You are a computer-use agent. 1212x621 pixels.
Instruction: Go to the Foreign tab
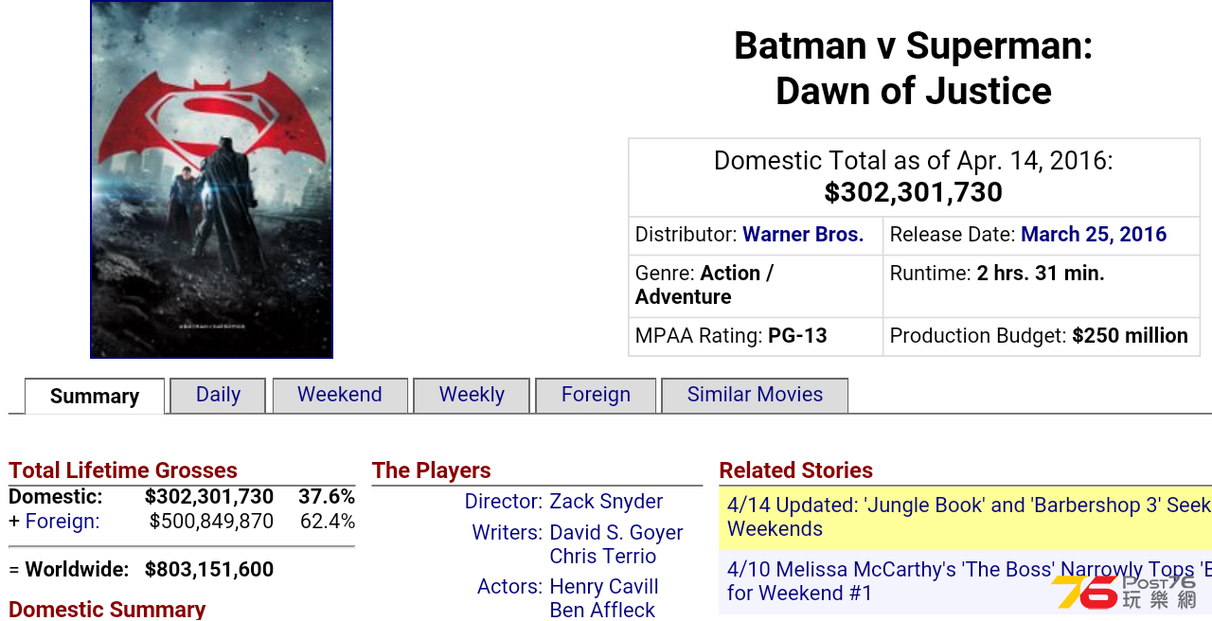point(596,395)
